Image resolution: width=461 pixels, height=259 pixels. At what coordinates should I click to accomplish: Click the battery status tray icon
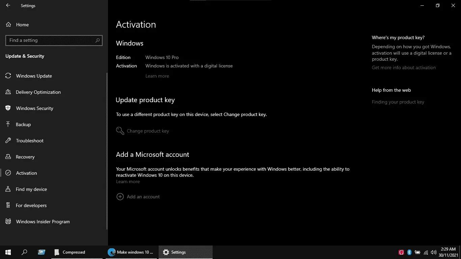click(417, 252)
